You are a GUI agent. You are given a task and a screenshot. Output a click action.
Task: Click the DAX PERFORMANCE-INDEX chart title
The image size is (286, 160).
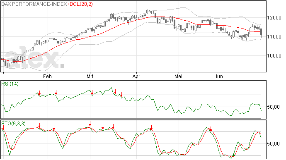click(x=34, y=4)
